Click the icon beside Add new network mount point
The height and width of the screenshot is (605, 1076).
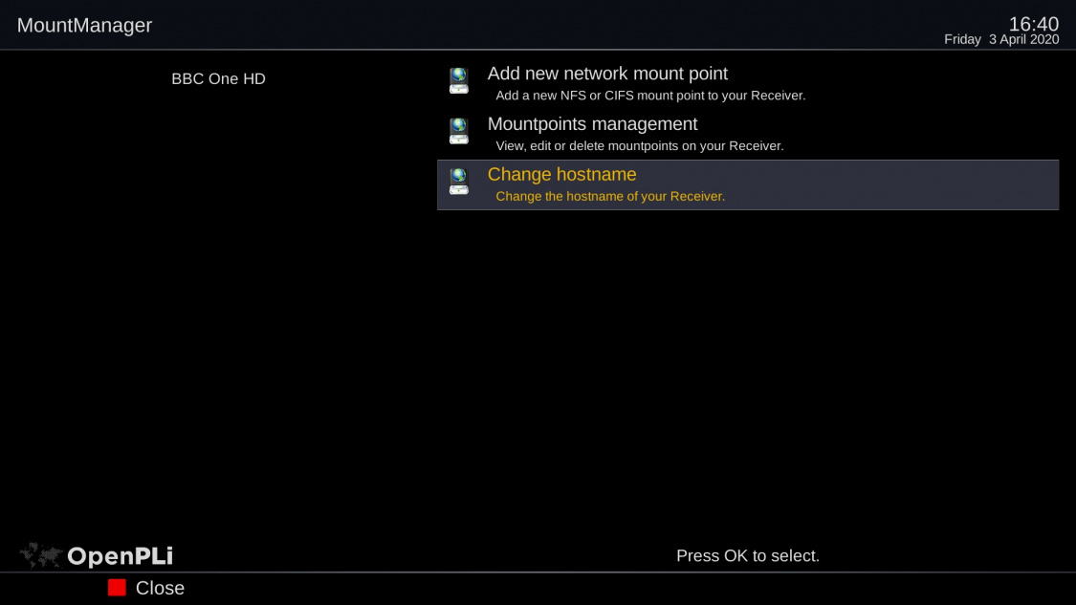(x=459, y=80)
